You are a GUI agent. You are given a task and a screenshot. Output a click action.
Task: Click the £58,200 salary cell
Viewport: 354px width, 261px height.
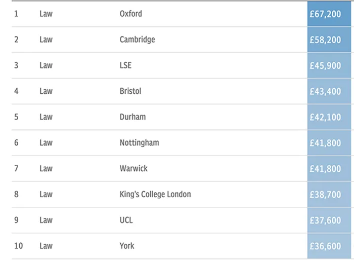(329, 40)
